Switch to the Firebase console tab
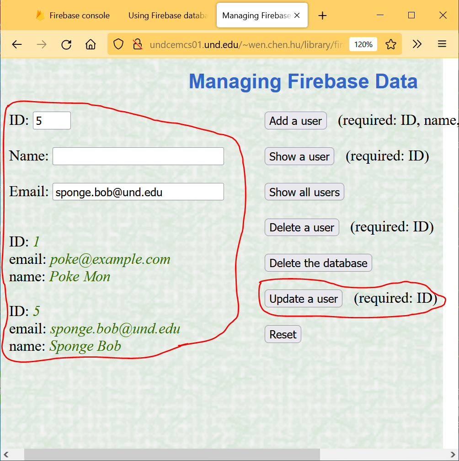The height and width of the screenshot is (461, 459). 73,16
